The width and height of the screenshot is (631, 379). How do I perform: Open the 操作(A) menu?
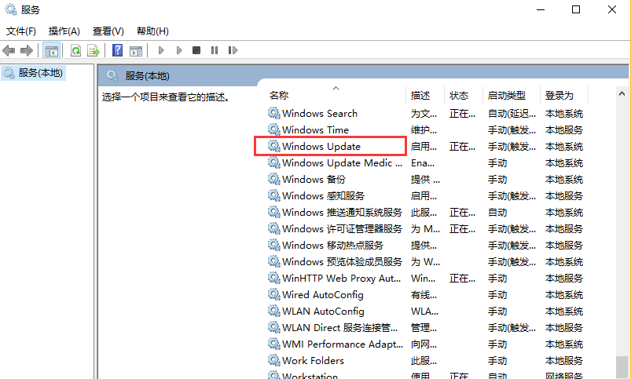point(64,31)
